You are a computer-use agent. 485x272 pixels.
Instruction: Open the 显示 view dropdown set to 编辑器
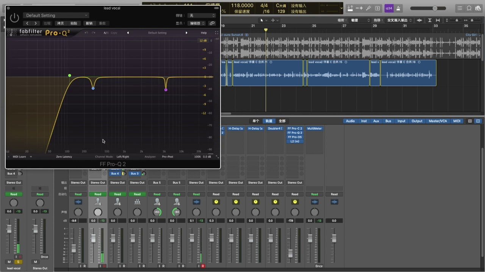coord(197,23)
